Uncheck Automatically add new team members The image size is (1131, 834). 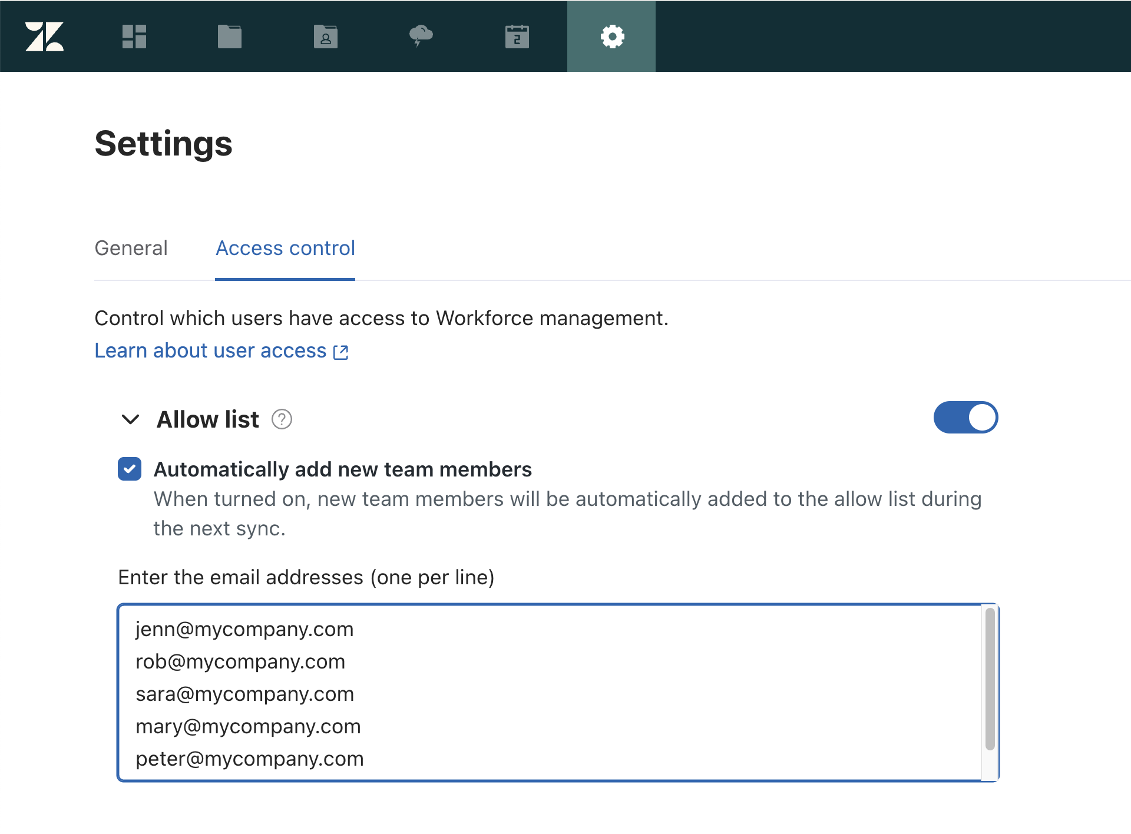pyautogui.click(x=130, y=469)
